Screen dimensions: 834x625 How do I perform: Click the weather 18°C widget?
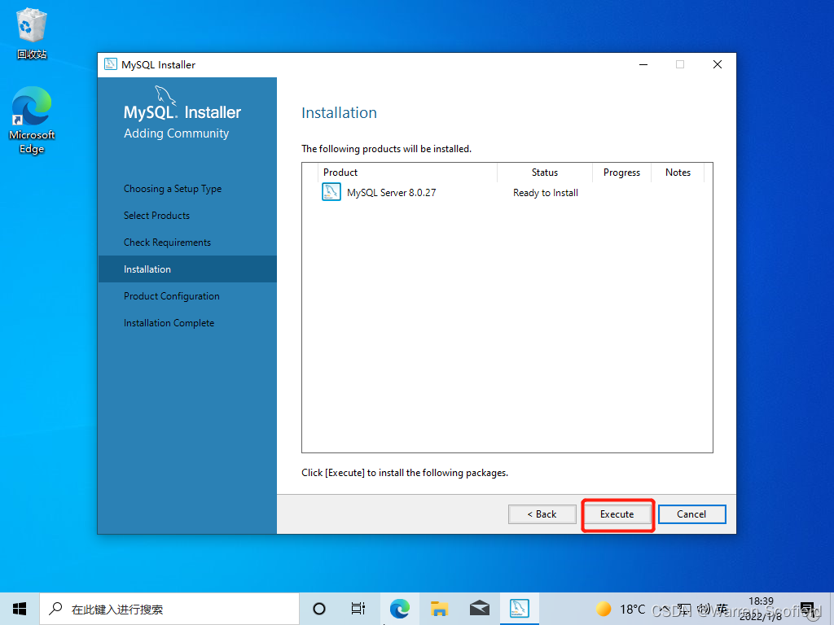point(620,609)
